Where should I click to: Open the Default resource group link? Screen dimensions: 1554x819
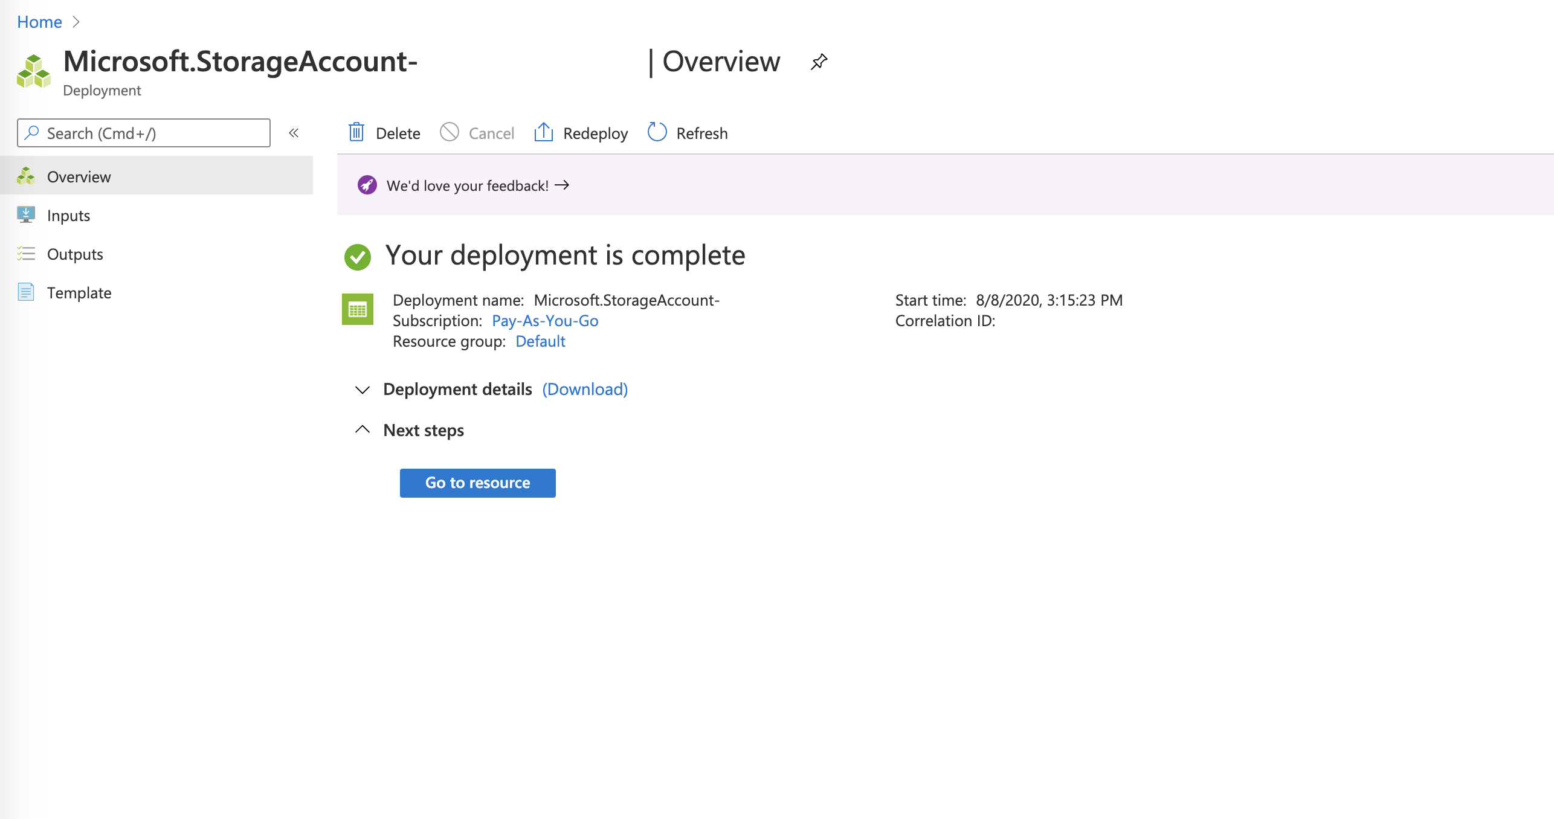tap(540, 341)
